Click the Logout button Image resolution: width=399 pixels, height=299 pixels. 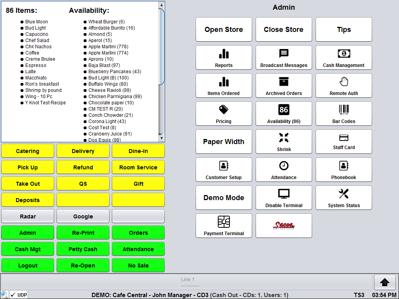click(x=28, y=266)
